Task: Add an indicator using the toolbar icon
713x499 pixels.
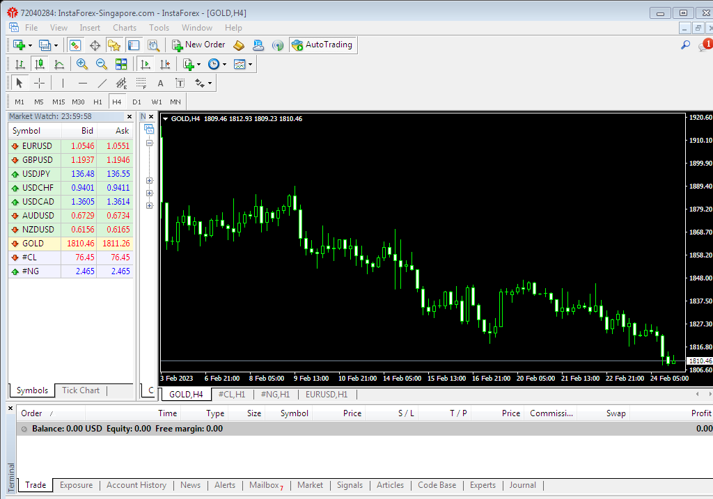Action: click(188, 64)
